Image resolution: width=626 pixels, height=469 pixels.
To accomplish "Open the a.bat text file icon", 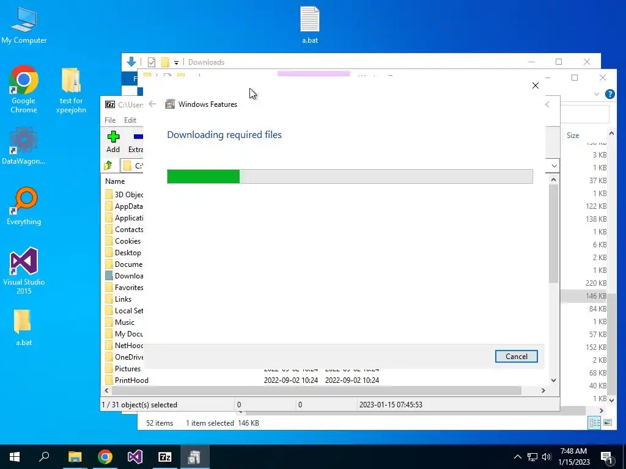I will [x=310, y=24].
